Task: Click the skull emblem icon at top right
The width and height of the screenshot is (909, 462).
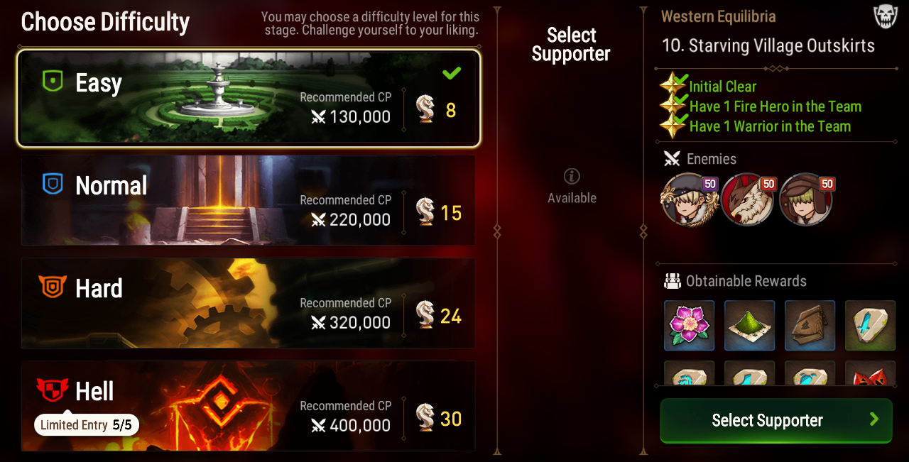Action: click(885, 16)
